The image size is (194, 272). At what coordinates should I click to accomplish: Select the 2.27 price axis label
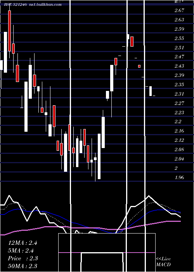(x=179, y=103)
